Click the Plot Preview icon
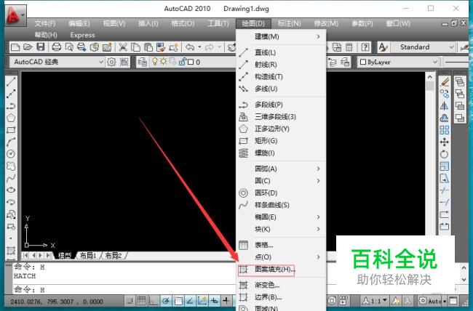The width and height of the screenshot is (473, 311). click(69, 47)
